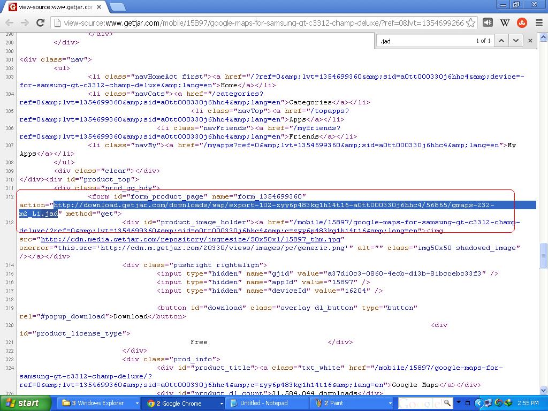Open the deskbar options dropdown arrow
The width and height of the screenshot is (548, 411).
[x=459, y=402]
